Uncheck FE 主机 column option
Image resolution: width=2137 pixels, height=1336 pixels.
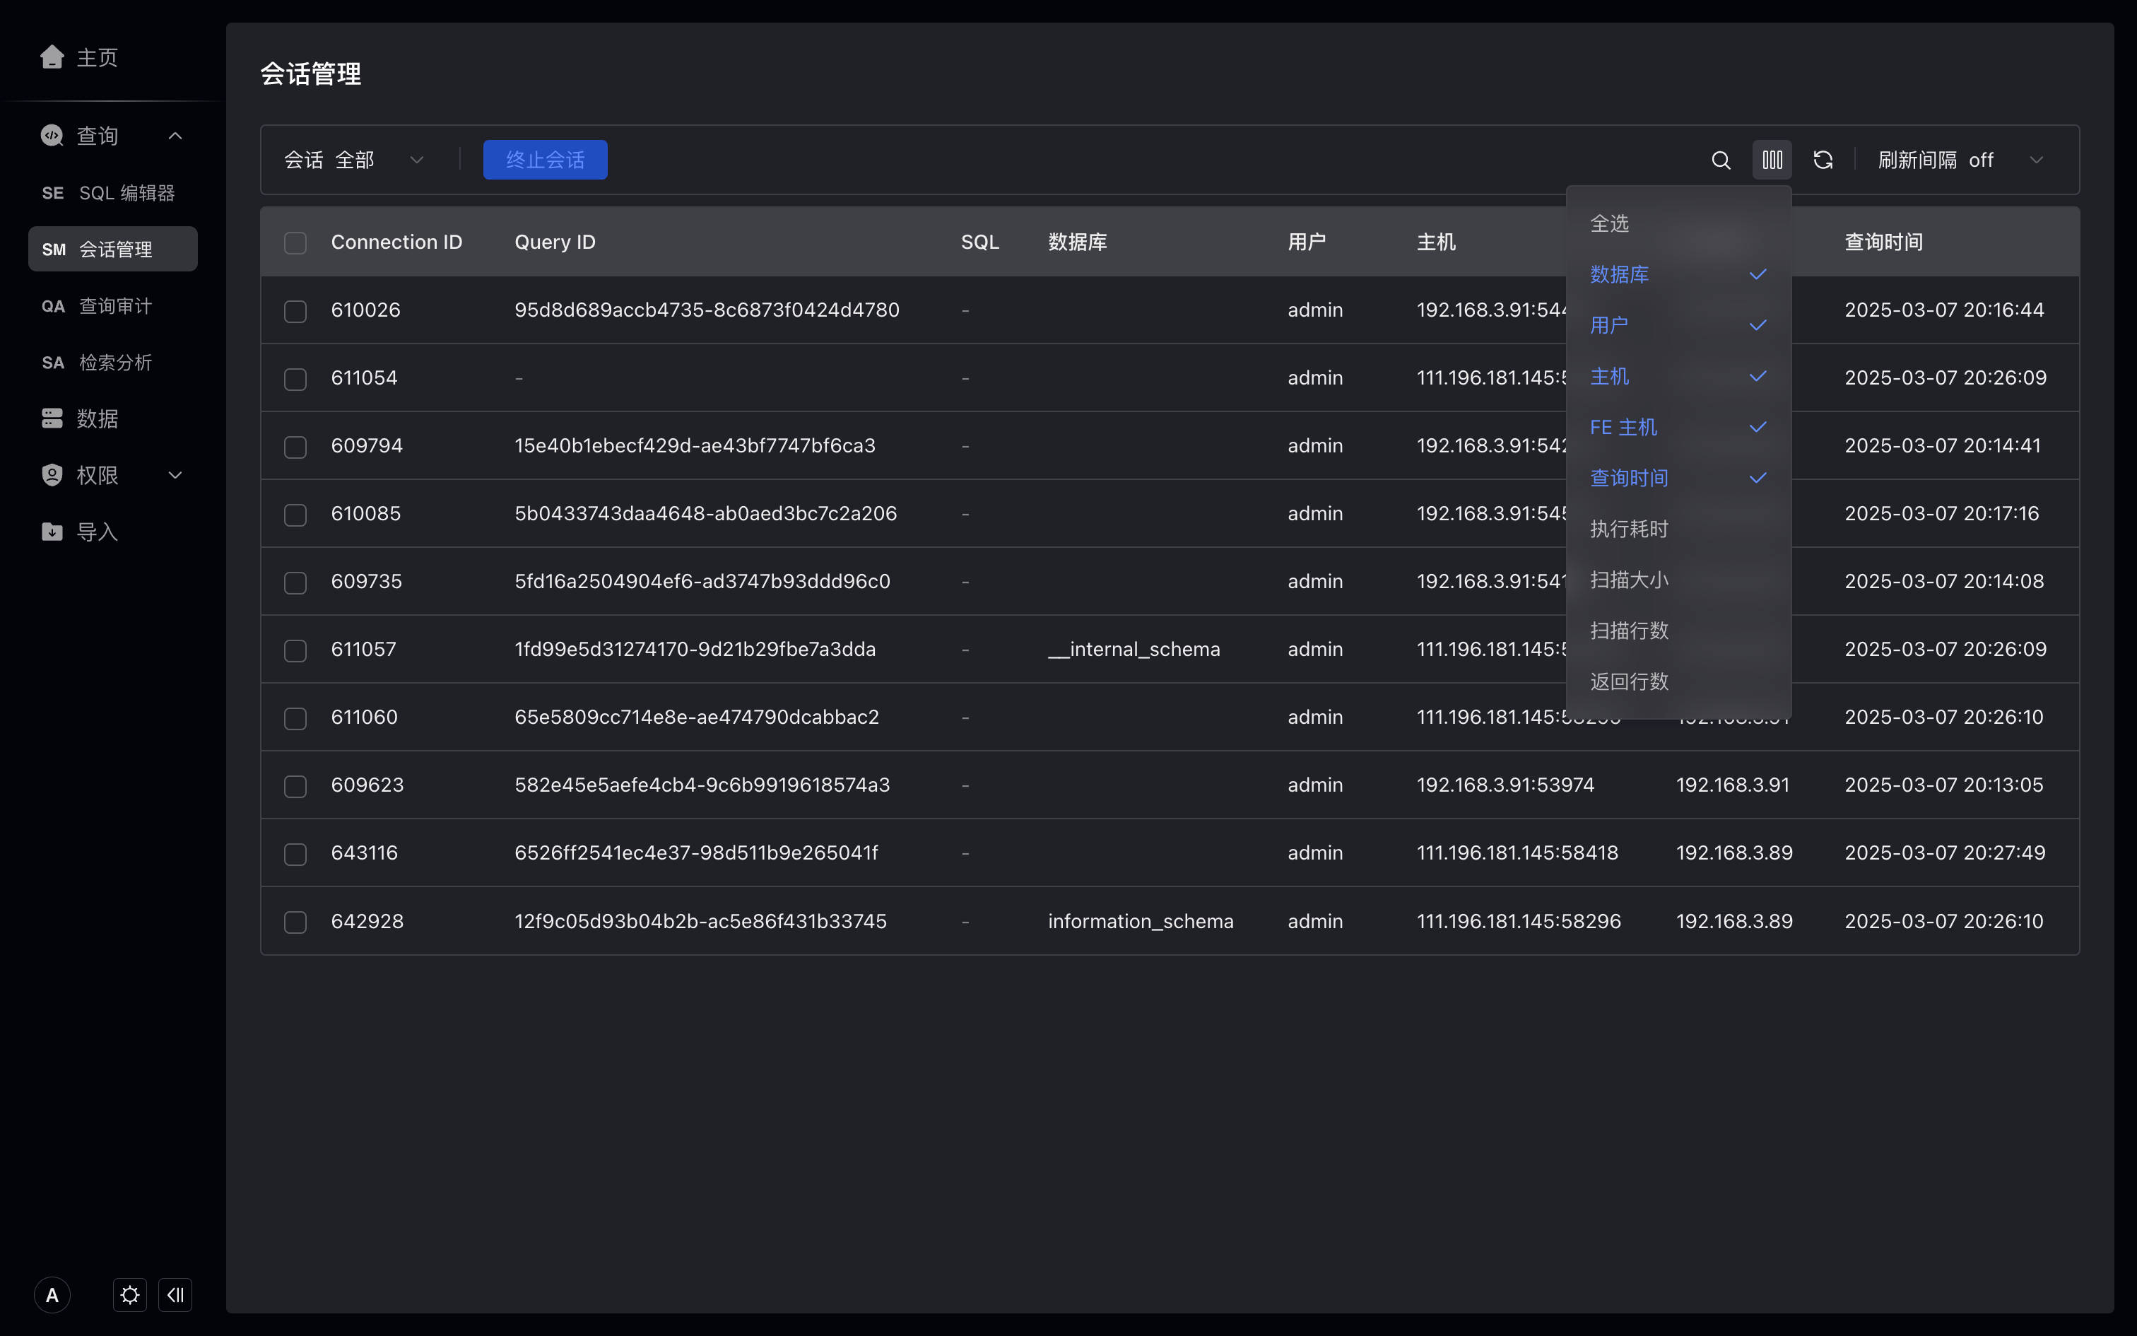click(1678, 427)
